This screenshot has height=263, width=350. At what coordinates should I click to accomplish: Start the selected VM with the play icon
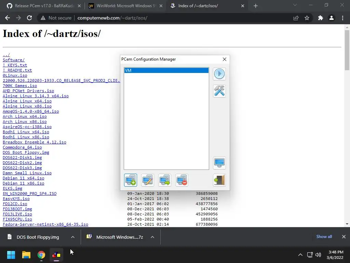219,74
